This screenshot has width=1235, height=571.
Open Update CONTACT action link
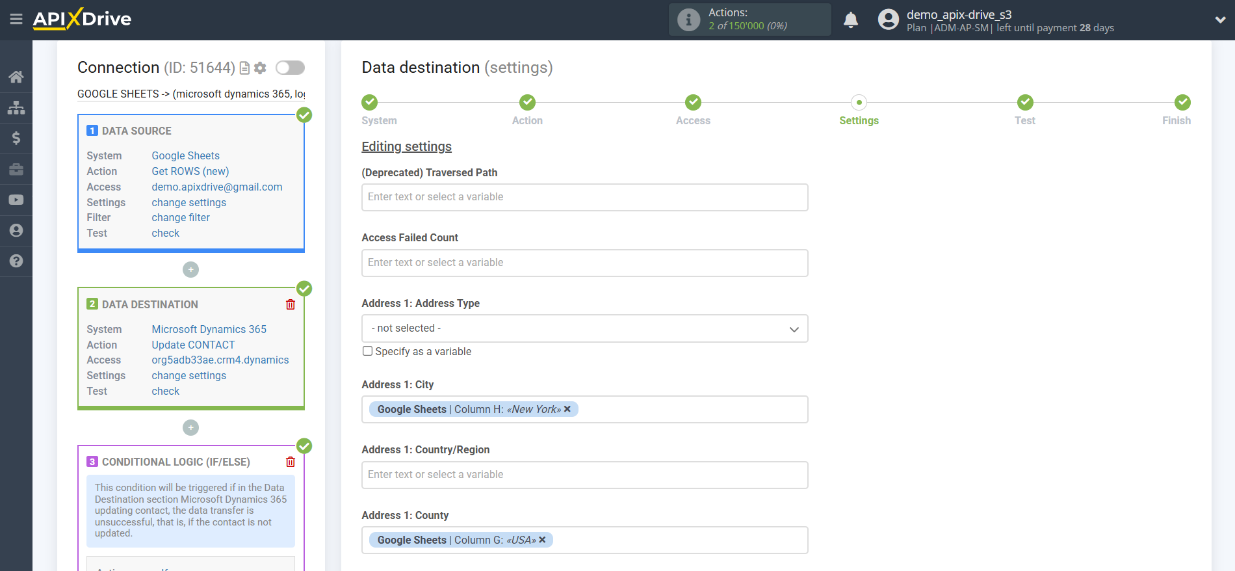pyautogui.click(x=193, y=345)
